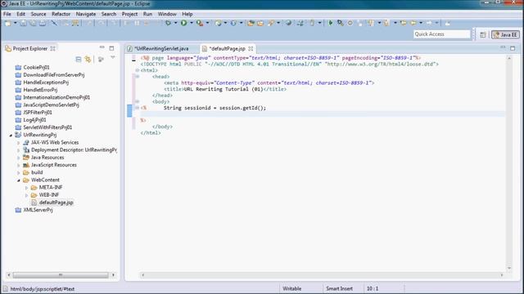Click the Pause (suspend) toolbar icon
The width and height of the screenshot is (524, 294).
137,23
